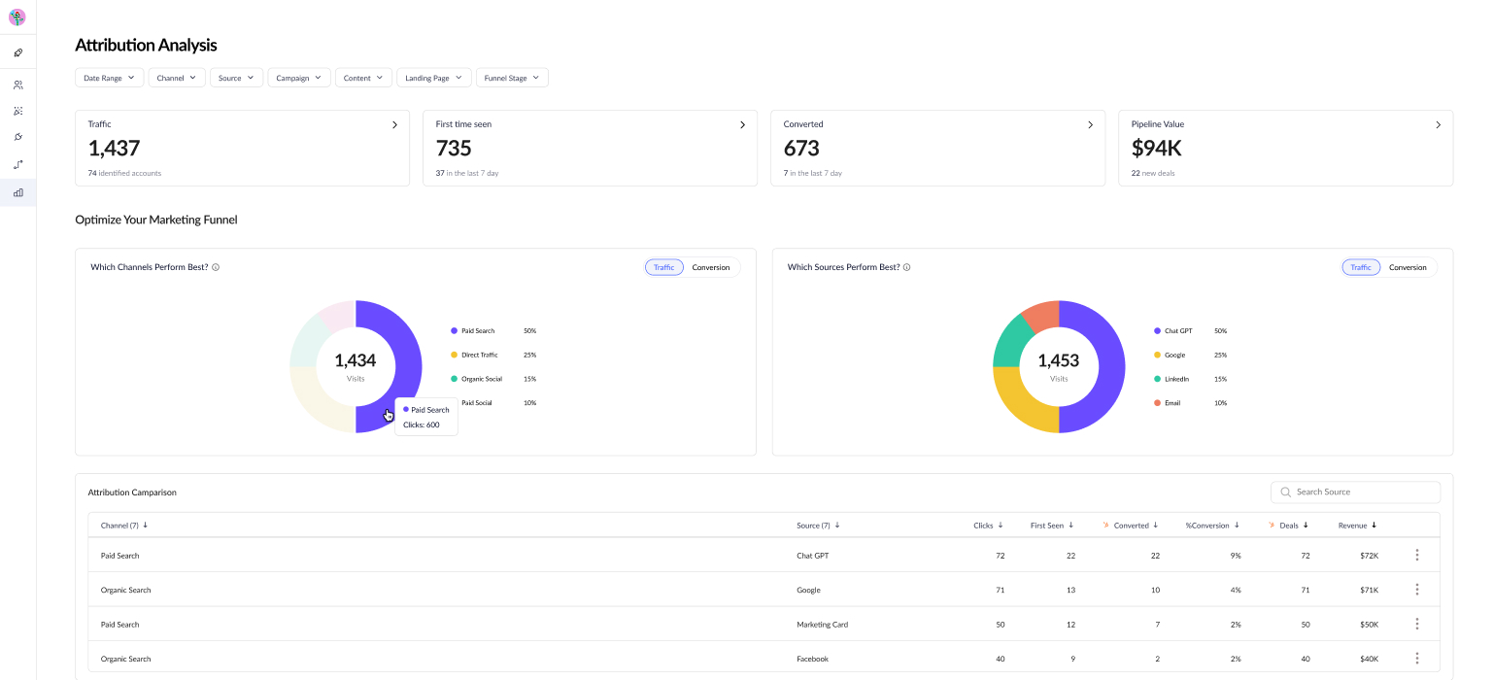1493x680 pixels.
Task: Sort table by Revenue column
Action: click(x=1357, y=526)
